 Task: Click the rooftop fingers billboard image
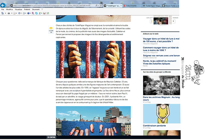93,121
